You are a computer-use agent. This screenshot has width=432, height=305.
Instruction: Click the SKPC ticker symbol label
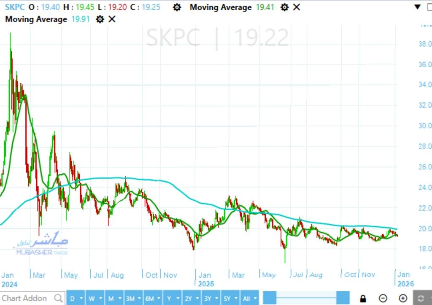(x=14, y=7)
